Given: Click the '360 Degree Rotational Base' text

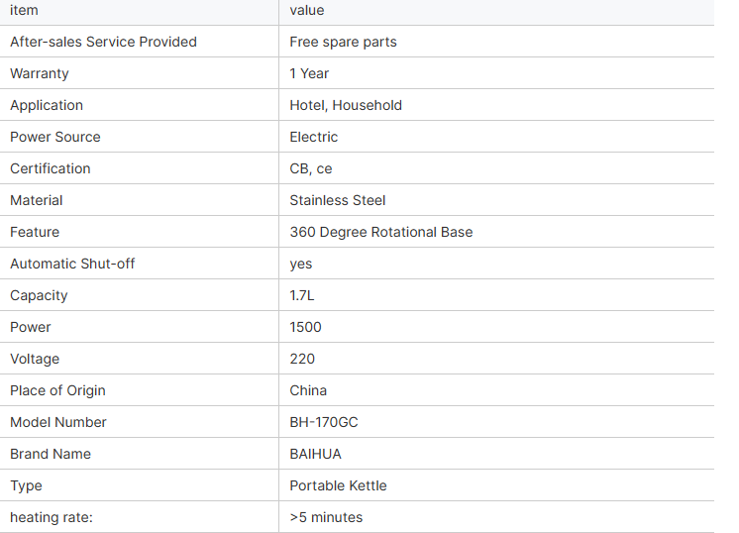Looking at the screenshot, I should [380, 232].
